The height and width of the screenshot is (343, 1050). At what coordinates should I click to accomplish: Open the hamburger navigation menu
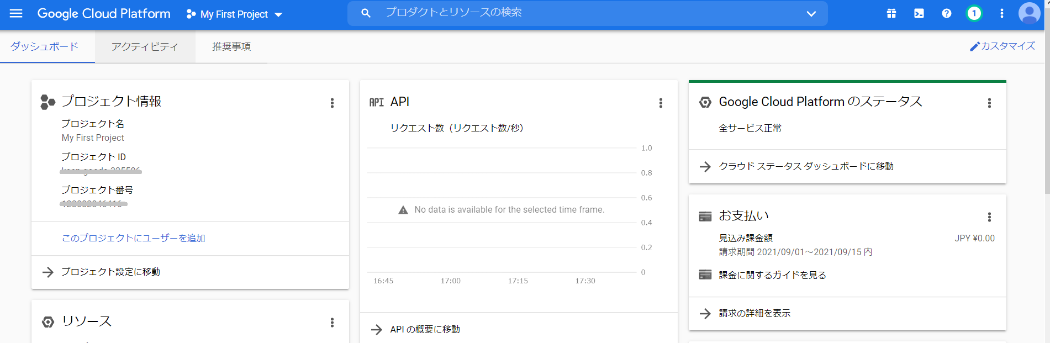pos(16,13)
